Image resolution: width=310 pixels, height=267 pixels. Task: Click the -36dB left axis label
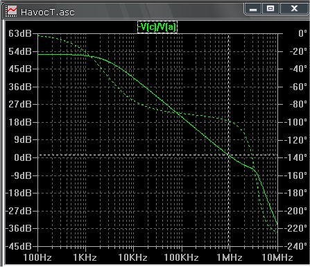[19, 228]
